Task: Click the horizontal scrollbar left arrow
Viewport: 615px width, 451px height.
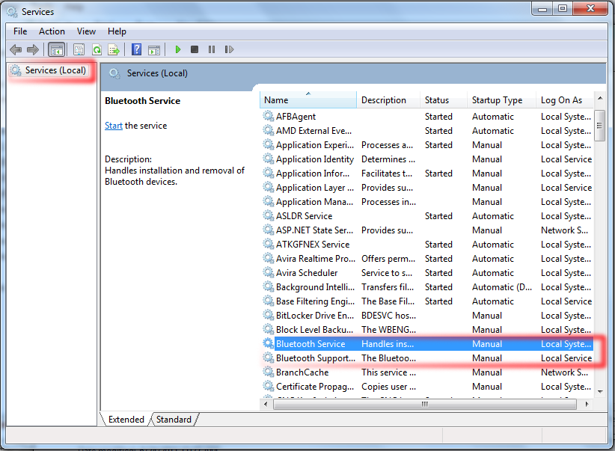Action: pos(266,404)
